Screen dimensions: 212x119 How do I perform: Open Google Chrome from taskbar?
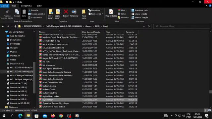[61, 116]
